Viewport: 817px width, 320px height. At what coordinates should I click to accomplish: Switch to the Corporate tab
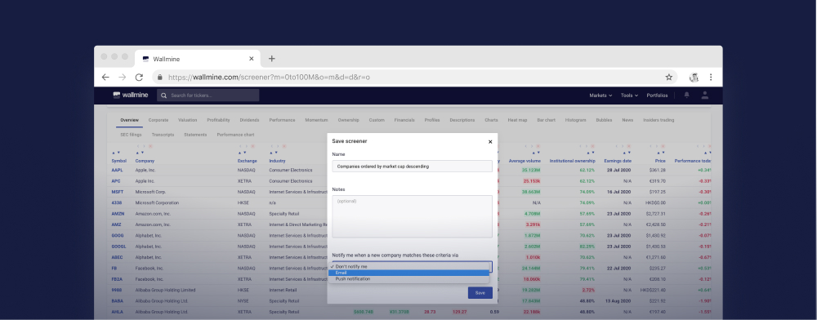[158, 120]
